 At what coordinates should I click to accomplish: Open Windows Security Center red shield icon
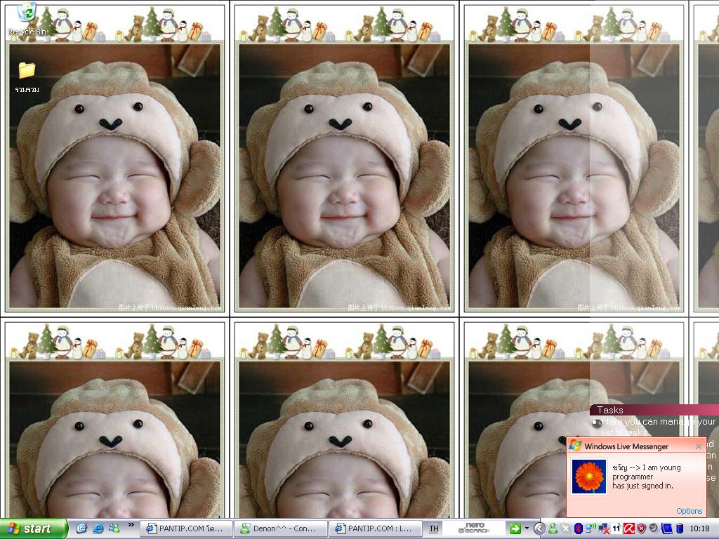641,528
